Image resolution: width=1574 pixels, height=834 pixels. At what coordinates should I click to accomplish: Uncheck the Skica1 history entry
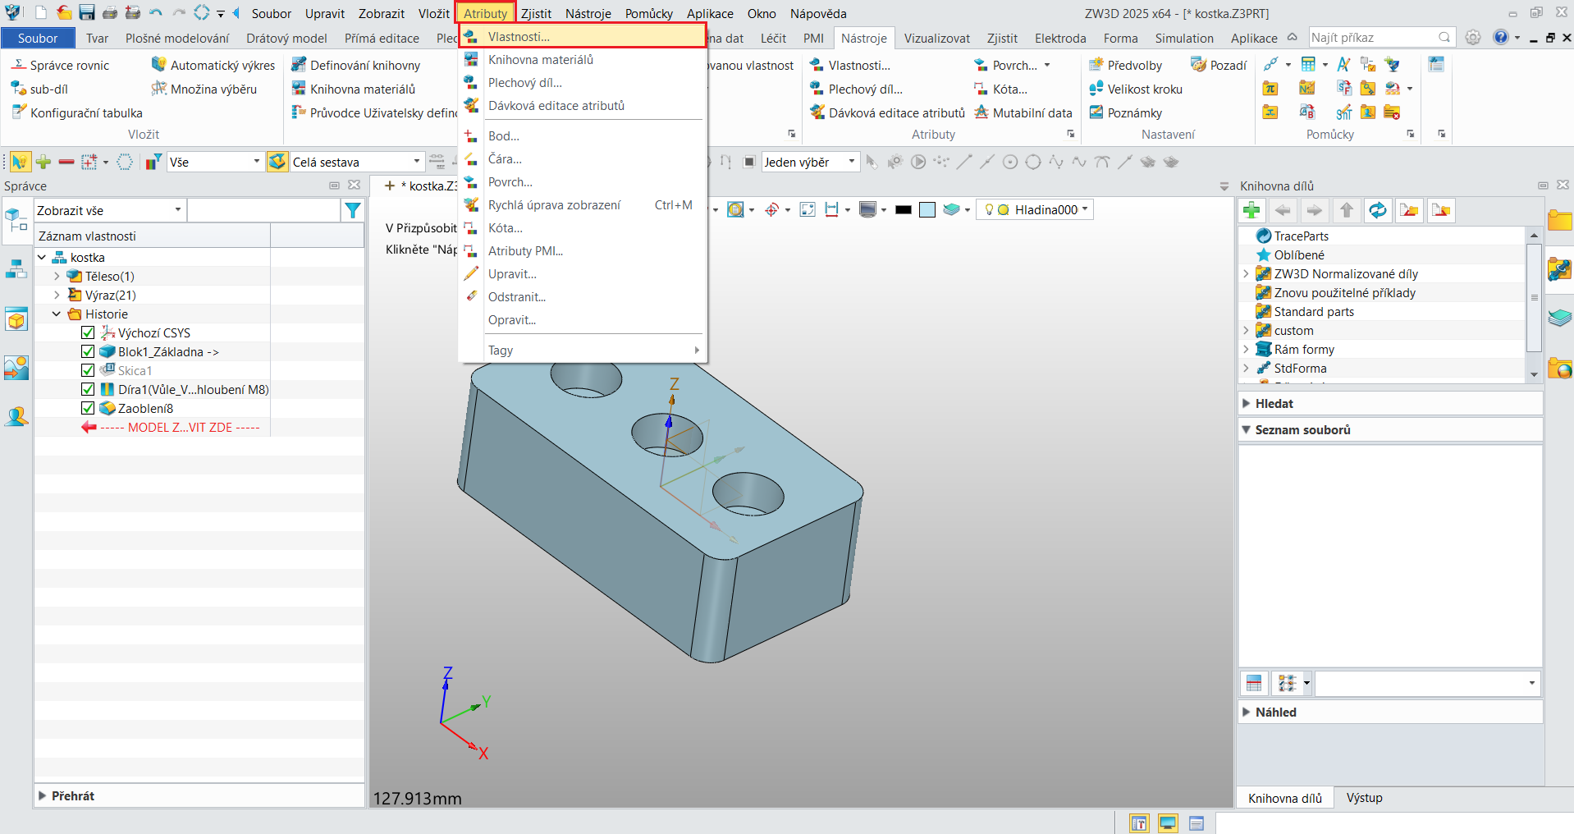tap(88, 370)
